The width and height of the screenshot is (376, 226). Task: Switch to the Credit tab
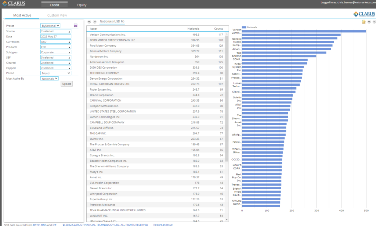pos(54,5)
